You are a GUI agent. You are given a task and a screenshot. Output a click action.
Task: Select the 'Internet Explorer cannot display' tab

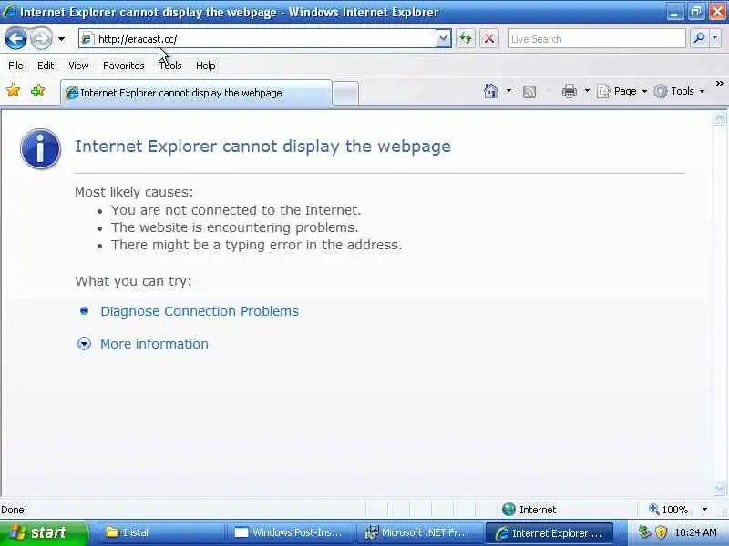[x=196, y=93]
